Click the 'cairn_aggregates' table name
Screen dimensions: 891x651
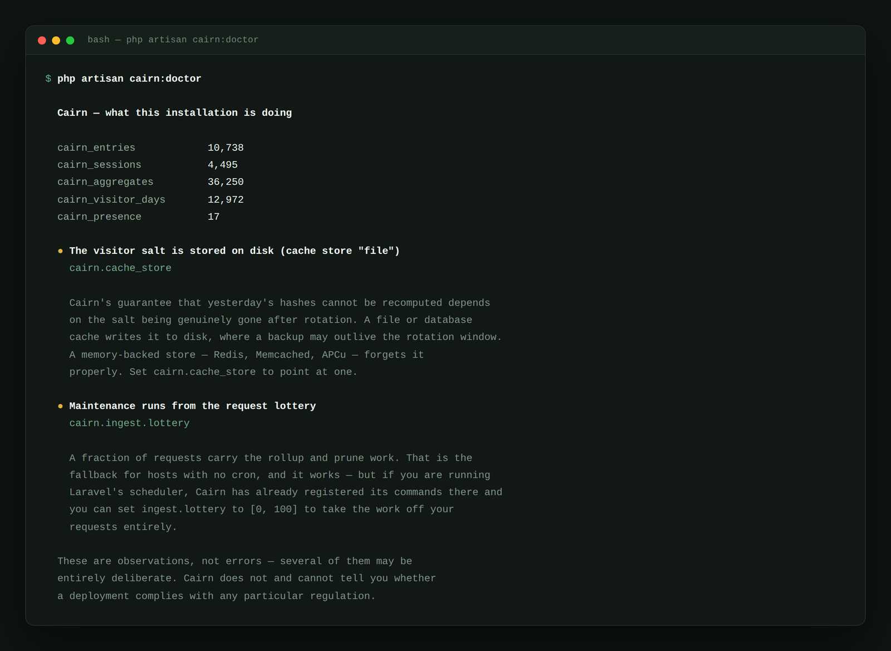[x=105, y=182]
